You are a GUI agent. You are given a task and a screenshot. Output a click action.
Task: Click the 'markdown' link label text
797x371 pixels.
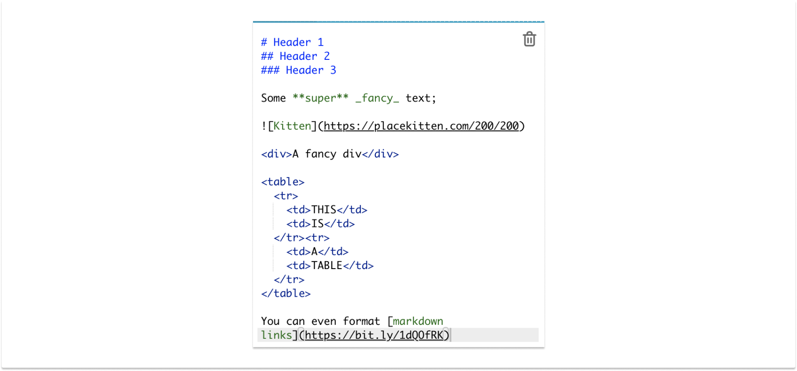point(418,321)
